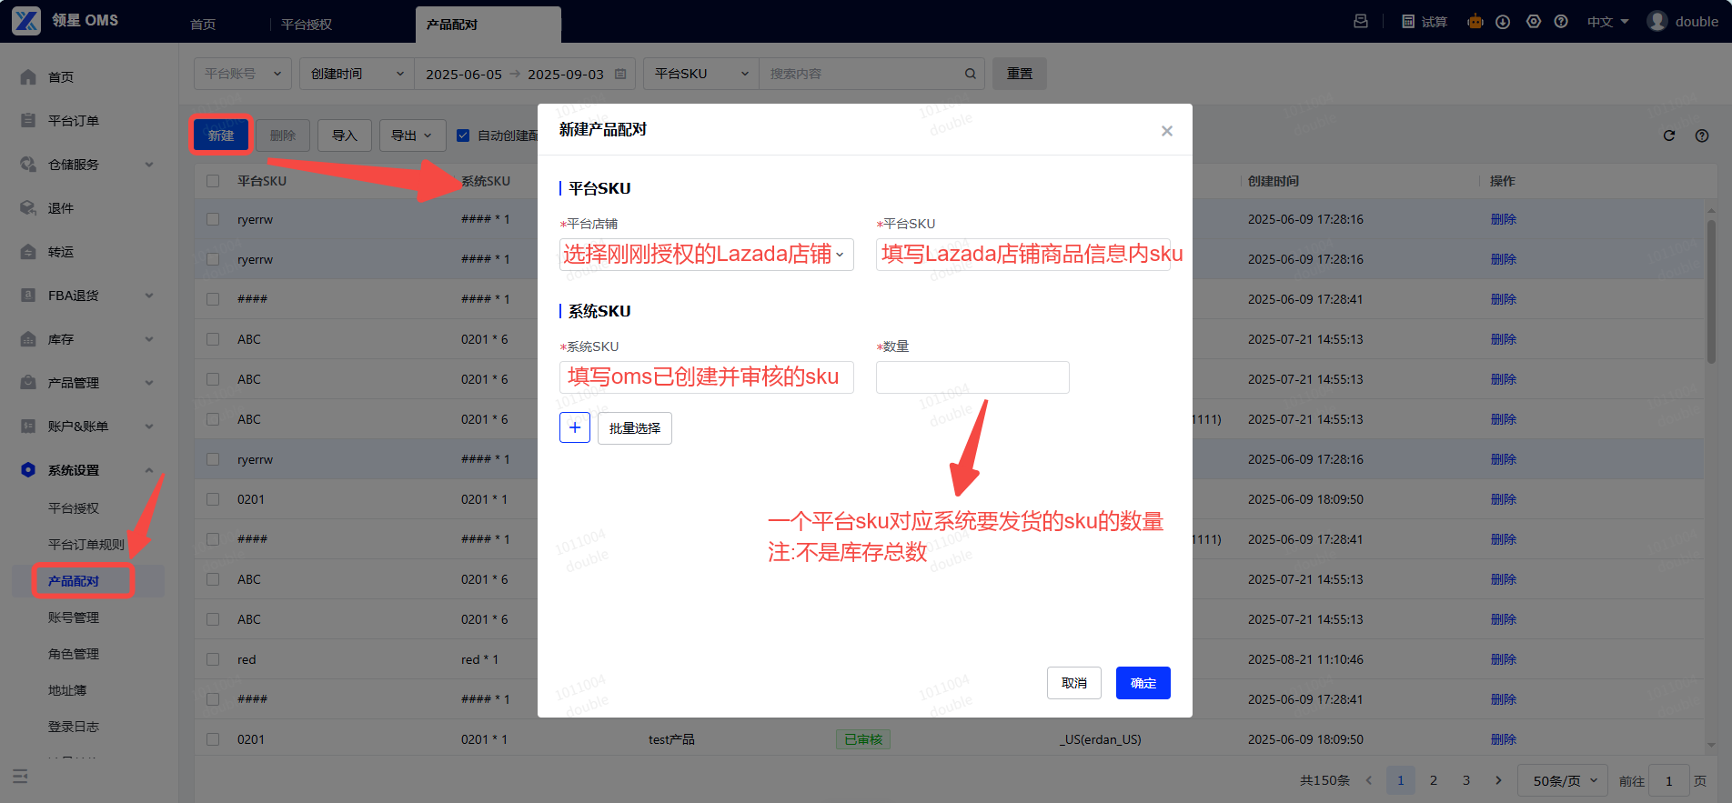This screenshot has height=803, width=1732.
Task: Refresh the table with the reload icon
Action: pyautogui.click(x=1669, y=136)
